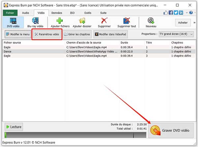This screenshot has width=198, height=147.
Task: Open the Proportions TV grand écran dropdown
Action: 176,34
